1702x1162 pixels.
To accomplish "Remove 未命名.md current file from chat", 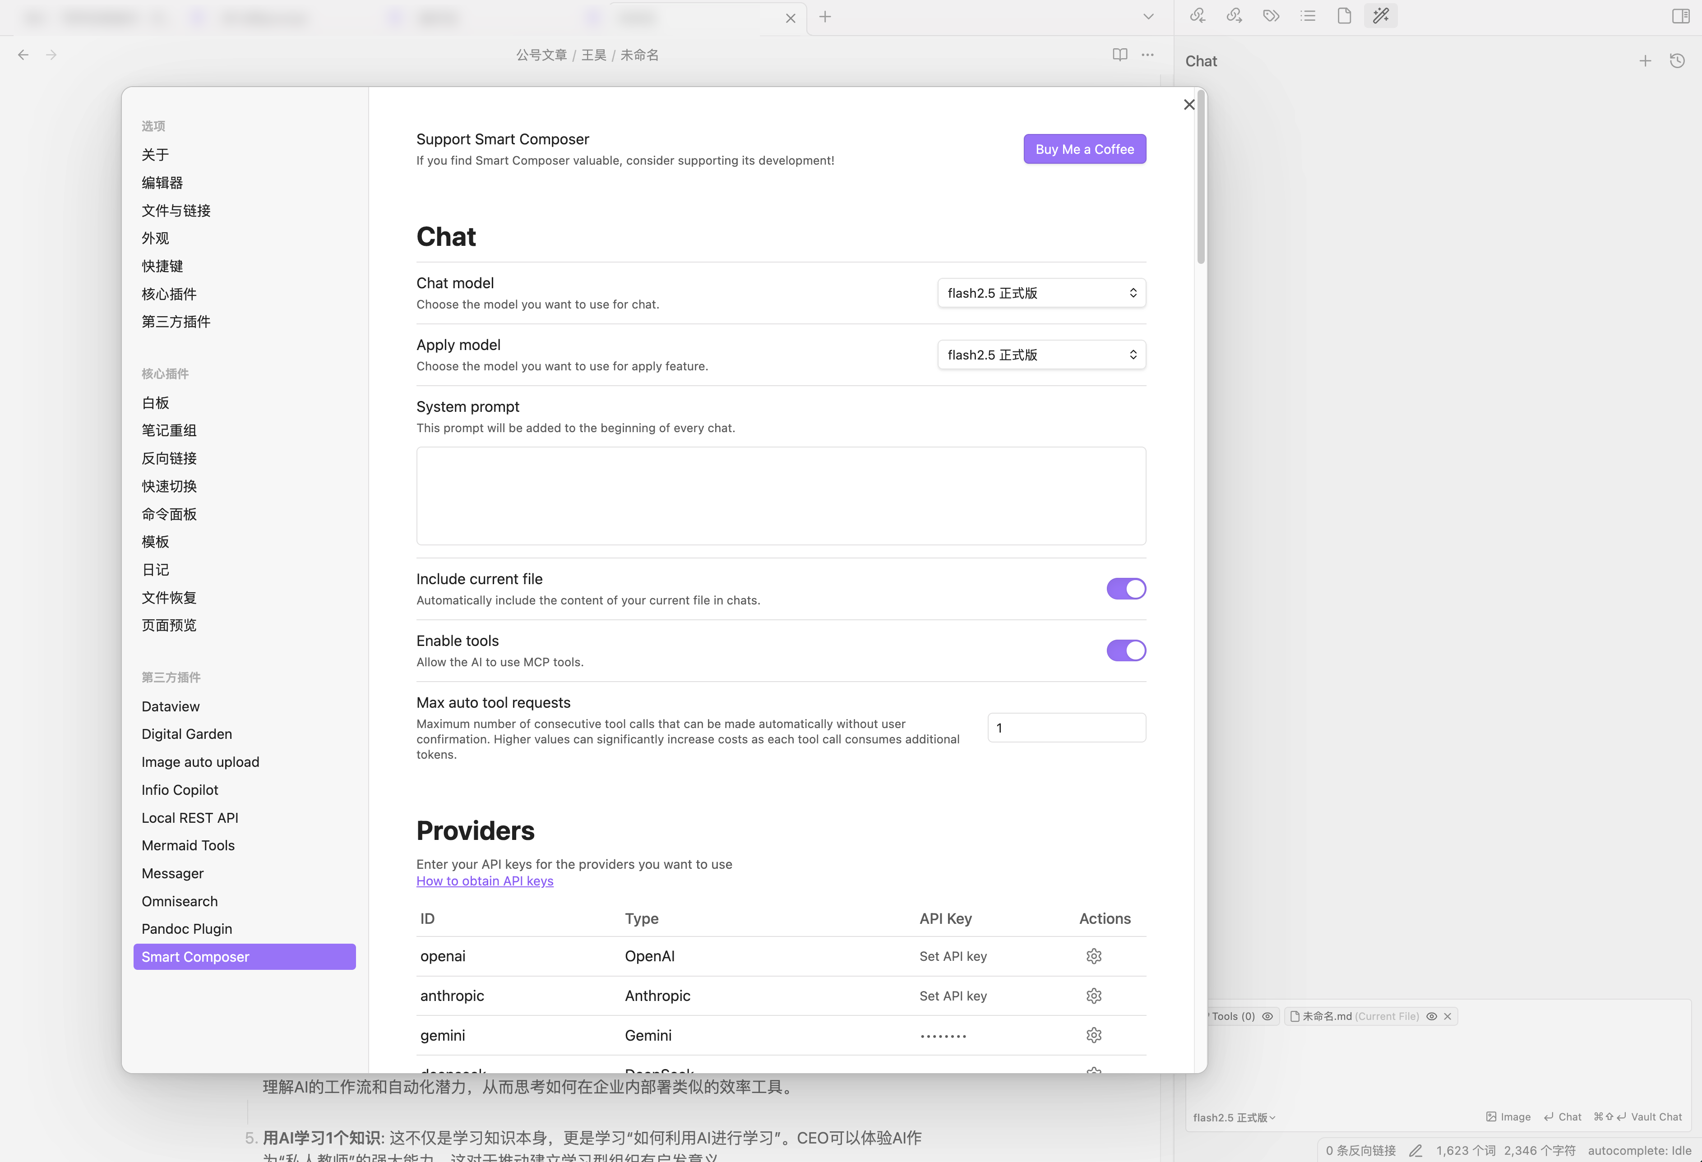I will click(x=1447, y=1016).
